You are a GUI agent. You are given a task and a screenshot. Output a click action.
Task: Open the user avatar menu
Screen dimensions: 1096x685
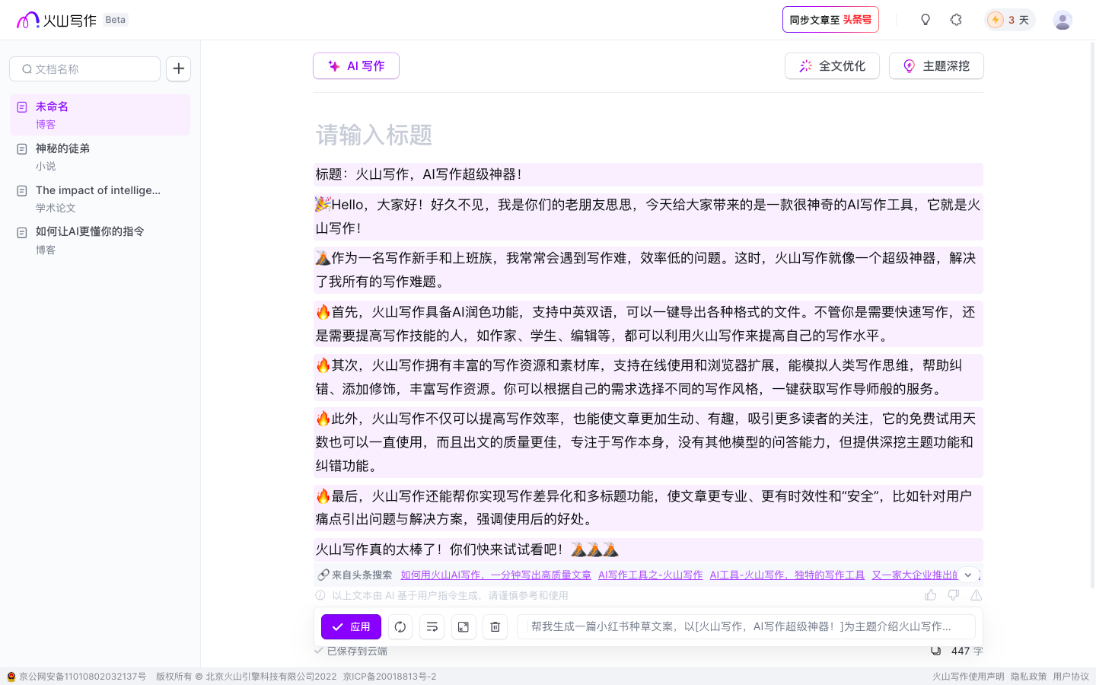[1063, 20]
